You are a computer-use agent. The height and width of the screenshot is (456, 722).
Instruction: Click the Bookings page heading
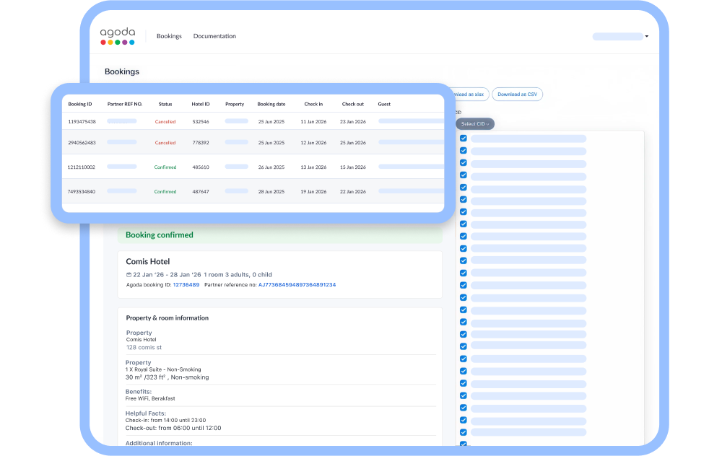(x=122, y=71)
